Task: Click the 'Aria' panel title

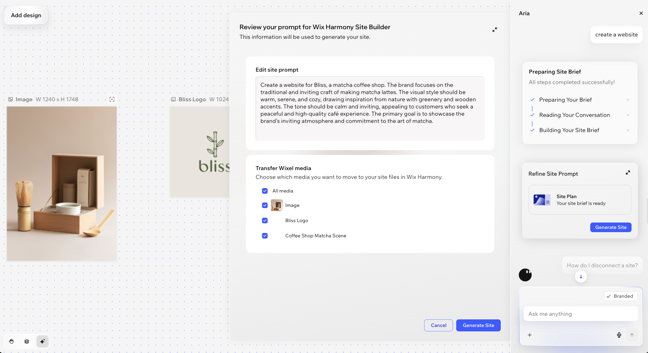Action: [524, 13]
